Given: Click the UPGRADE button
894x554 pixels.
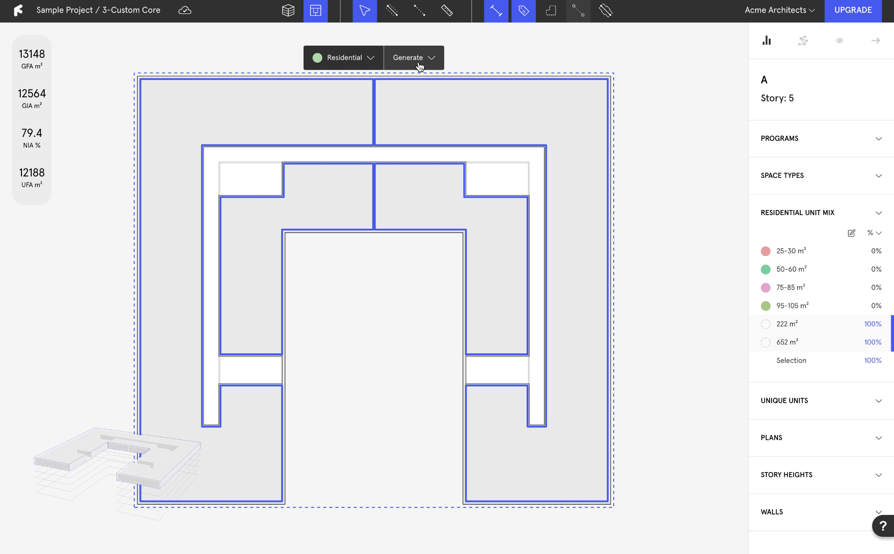Looking at the screenshot, I should point(853,10).
